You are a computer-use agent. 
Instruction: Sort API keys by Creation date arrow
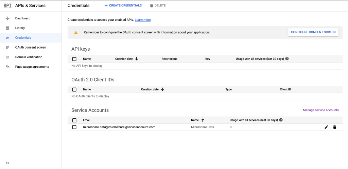point(137,59)
